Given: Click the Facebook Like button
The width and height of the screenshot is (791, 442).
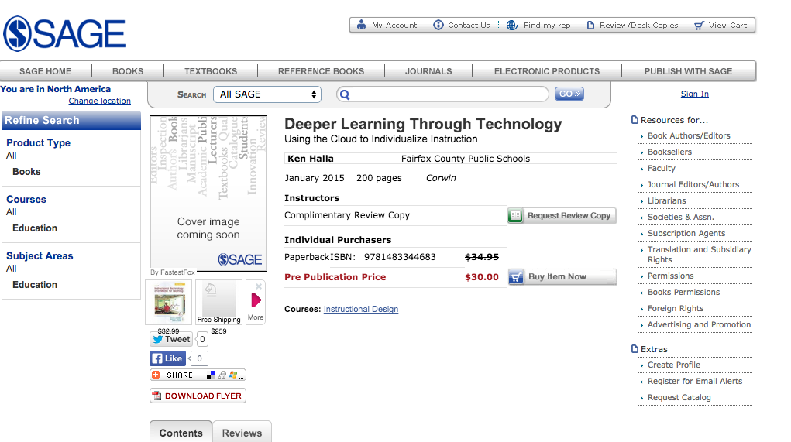Looking at the screenshot, I should tap(168, 358).
